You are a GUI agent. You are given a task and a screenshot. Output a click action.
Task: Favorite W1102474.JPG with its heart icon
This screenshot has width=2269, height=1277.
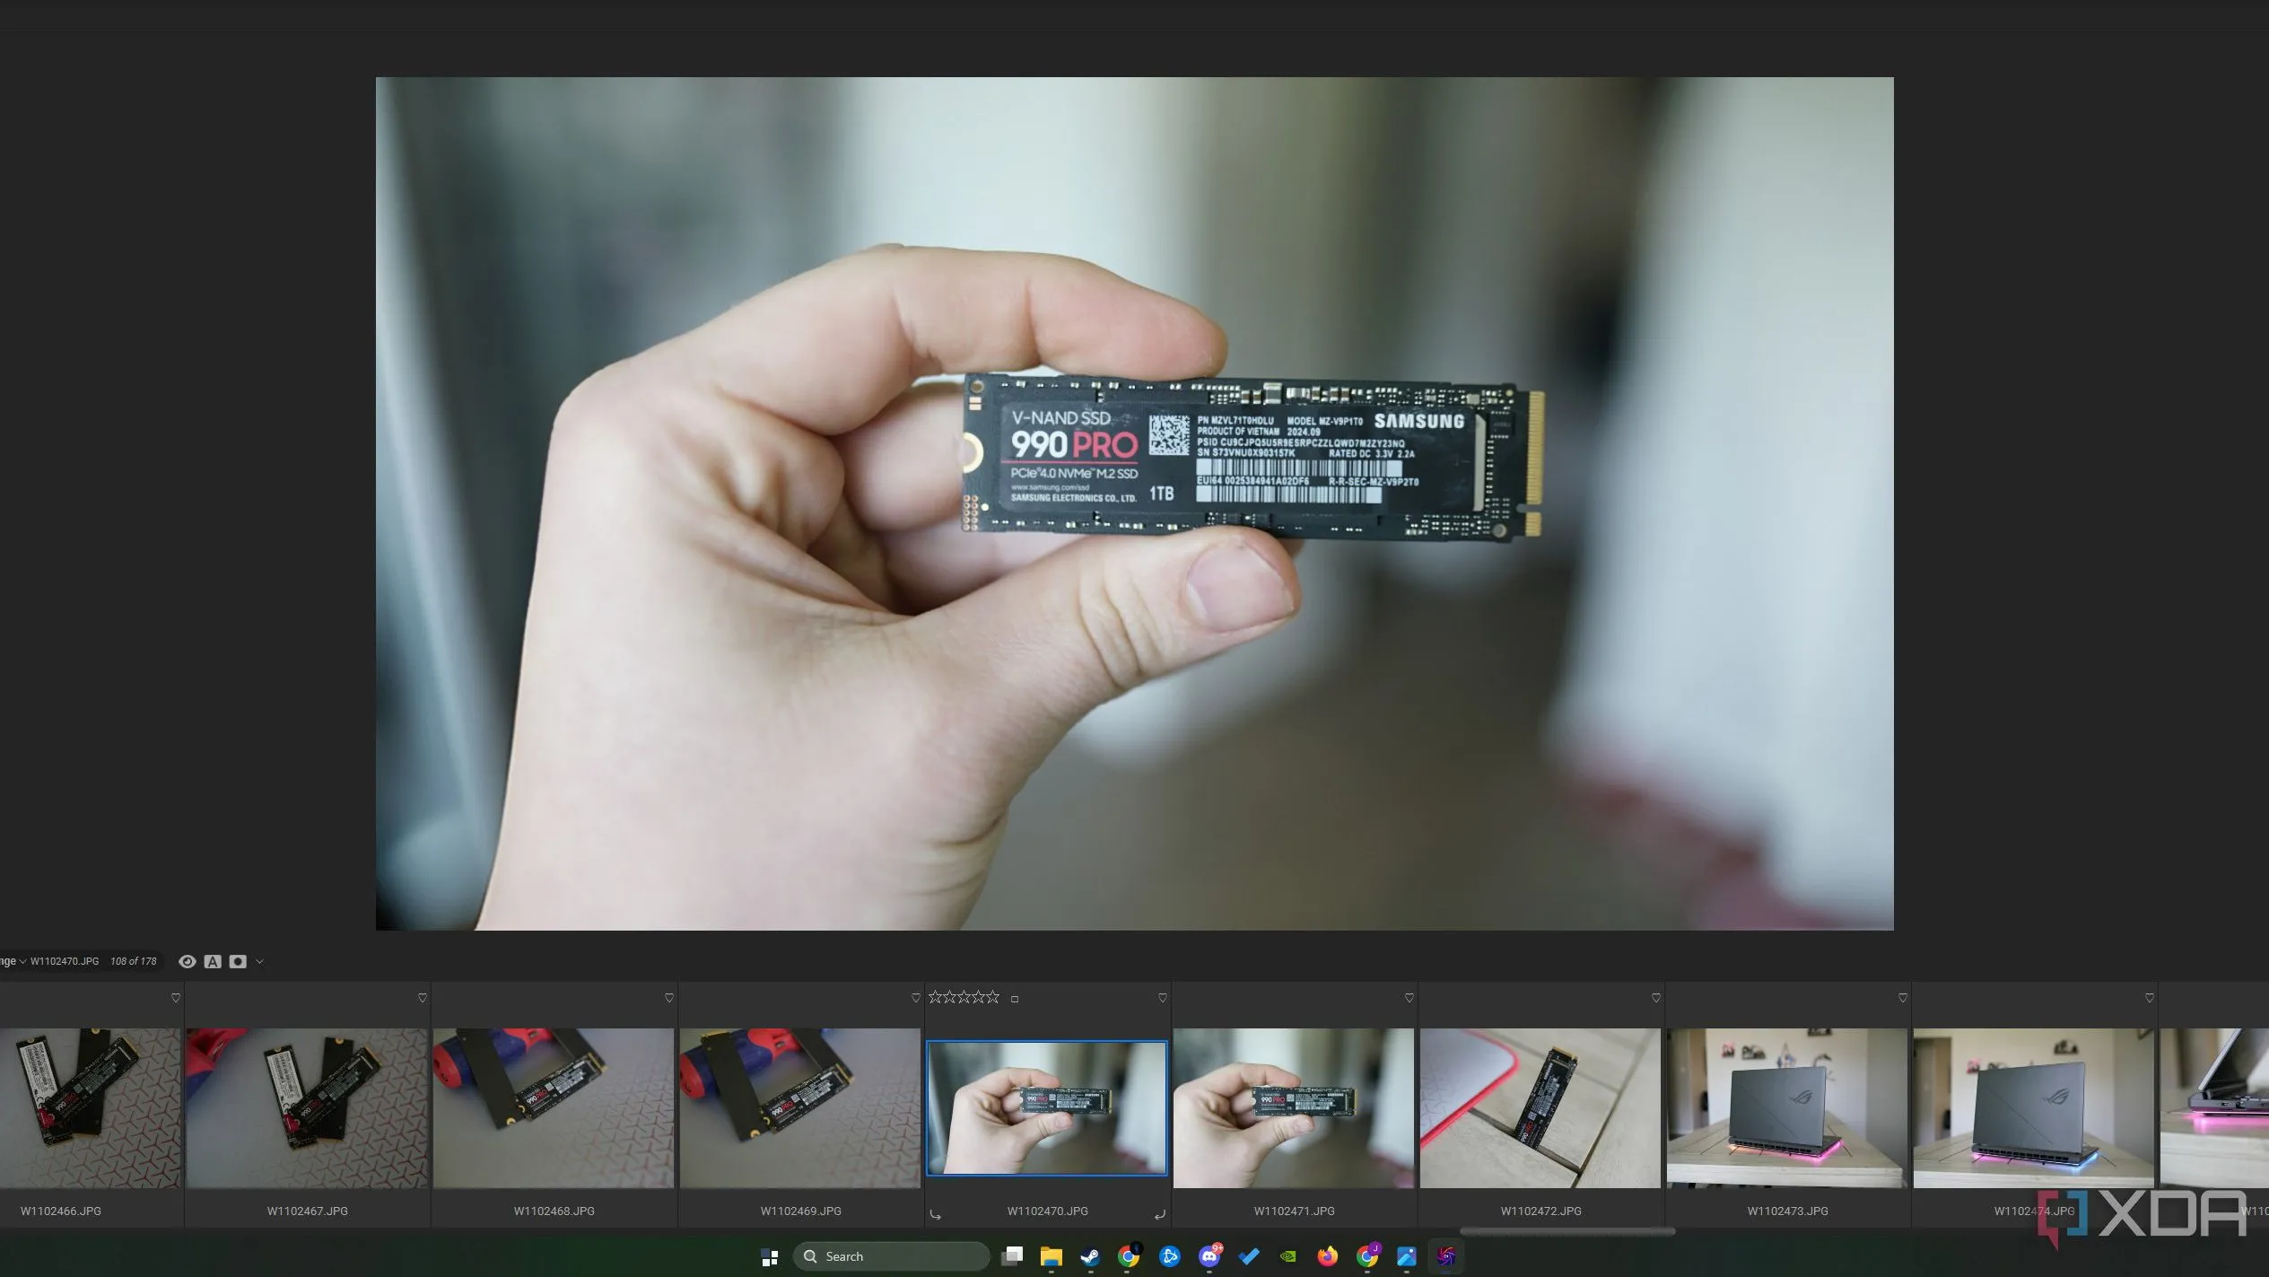pyautogui.click(x=2150, y=998)
